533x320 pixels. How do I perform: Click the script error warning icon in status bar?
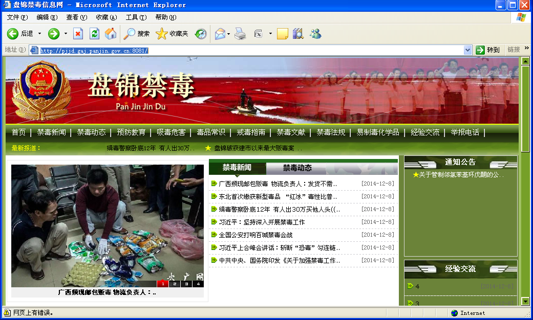pyautogui.click(x=7, y=312)
